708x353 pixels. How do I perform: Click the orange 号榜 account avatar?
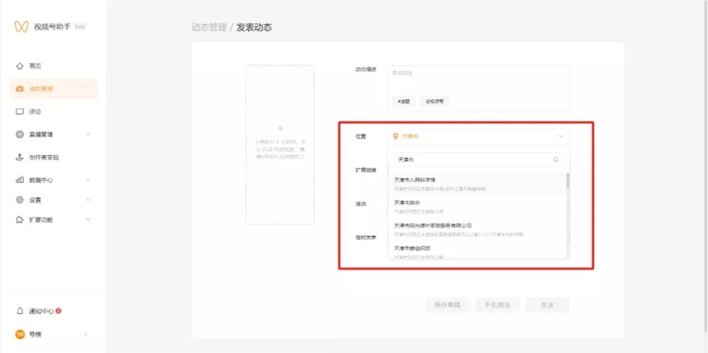tap(19, 334)
